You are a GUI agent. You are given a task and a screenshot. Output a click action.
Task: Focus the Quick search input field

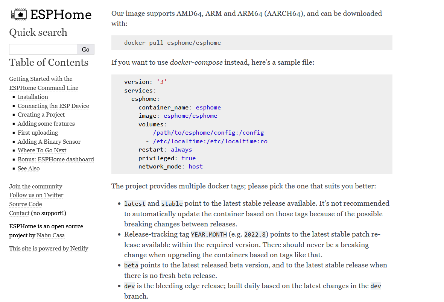(43, 49)
